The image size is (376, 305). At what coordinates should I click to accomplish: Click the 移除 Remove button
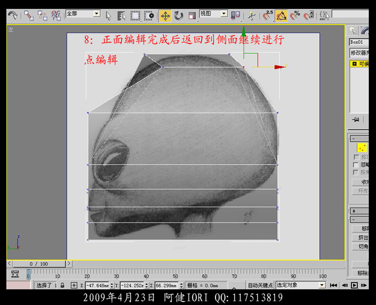click(x=360, y=229)
